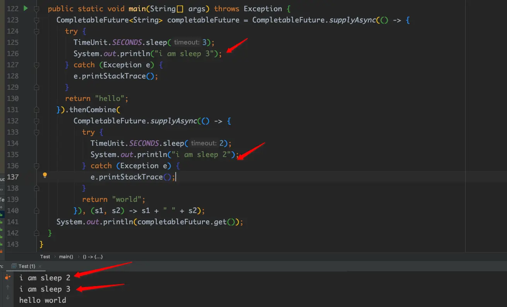Collapse the inner supplyAsync fold at line 132
Screen dimensions: 507x307
36,121
